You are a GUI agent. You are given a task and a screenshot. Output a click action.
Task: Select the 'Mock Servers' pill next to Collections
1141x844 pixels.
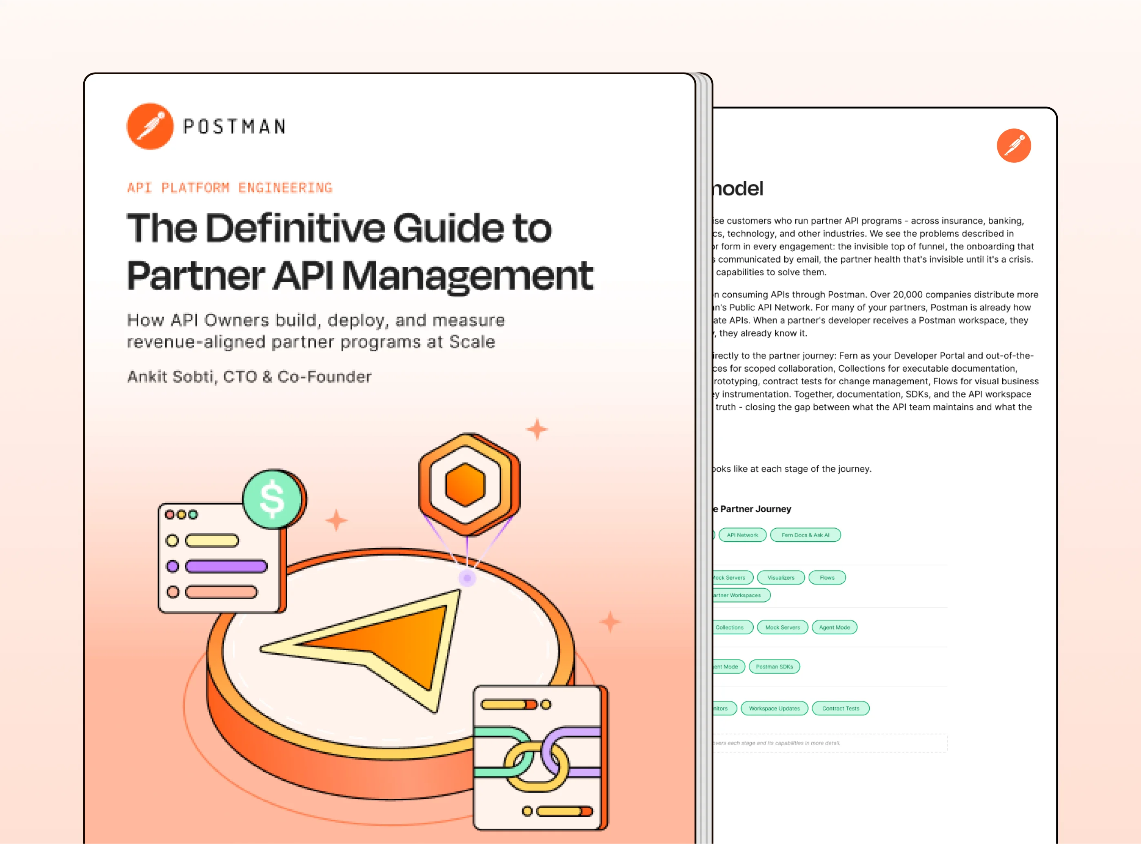782,627
